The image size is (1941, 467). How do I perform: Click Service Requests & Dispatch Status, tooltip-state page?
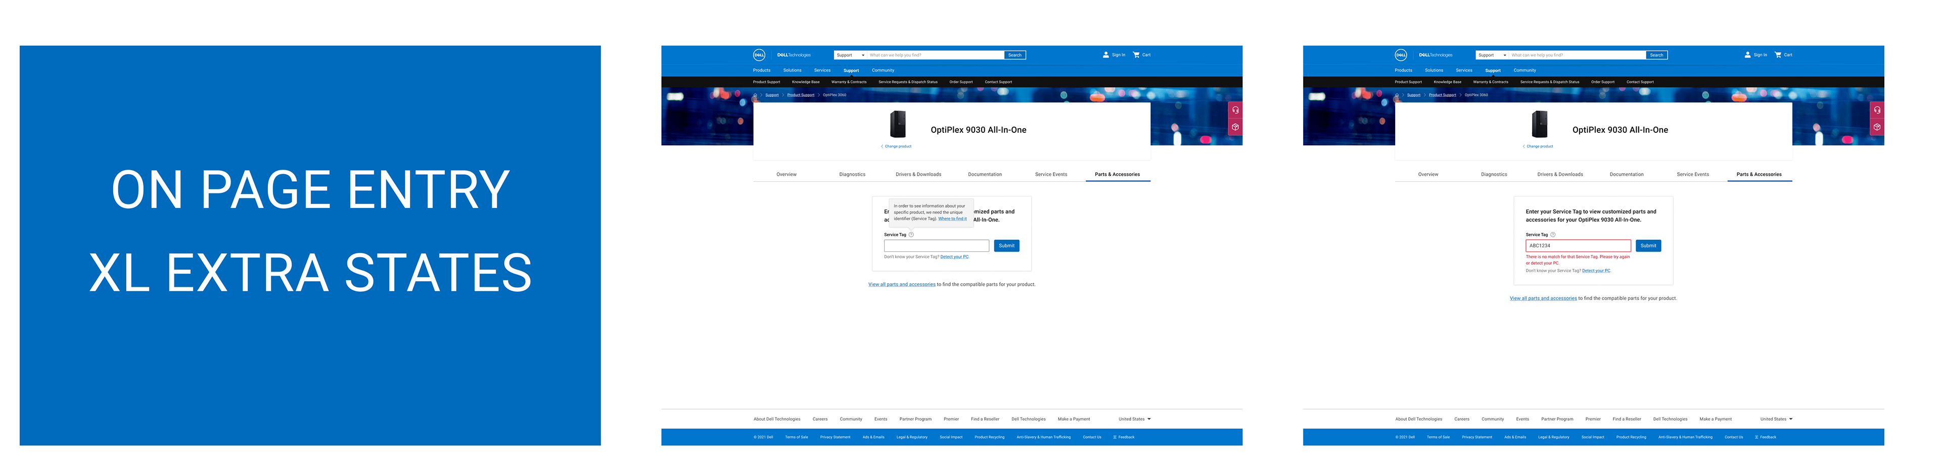pyautogui.click(x=908, y=82)
